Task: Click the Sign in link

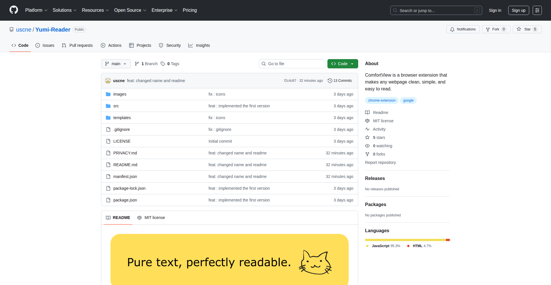Action: (x=495, y=10)
